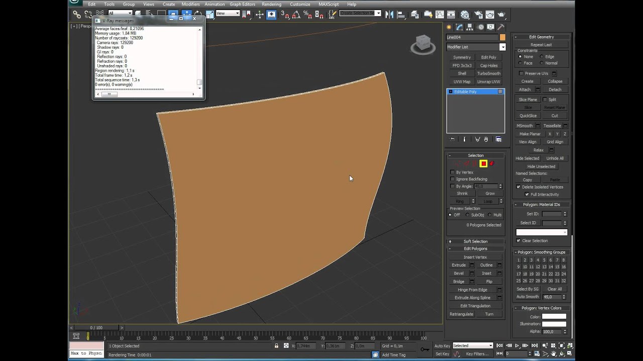Click the Selection Lock padlock icon

(276, 345)
